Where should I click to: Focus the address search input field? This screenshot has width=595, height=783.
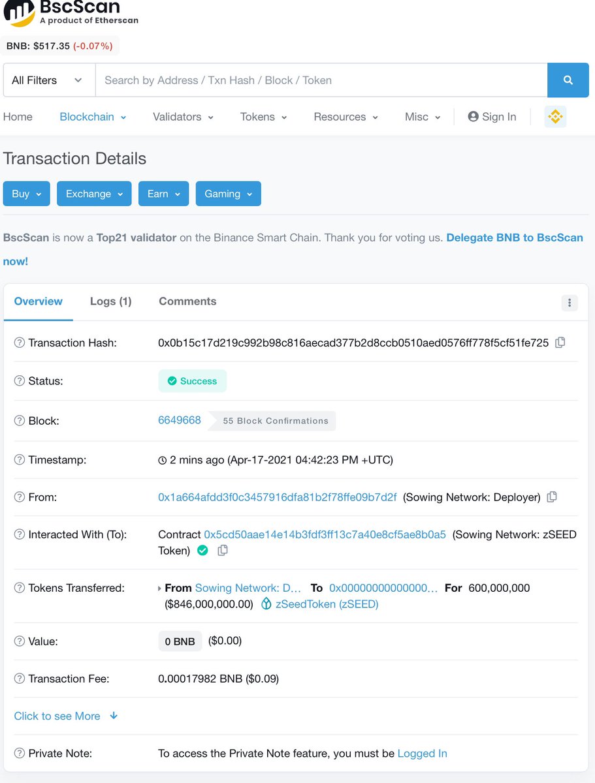[x=321, y=80]
